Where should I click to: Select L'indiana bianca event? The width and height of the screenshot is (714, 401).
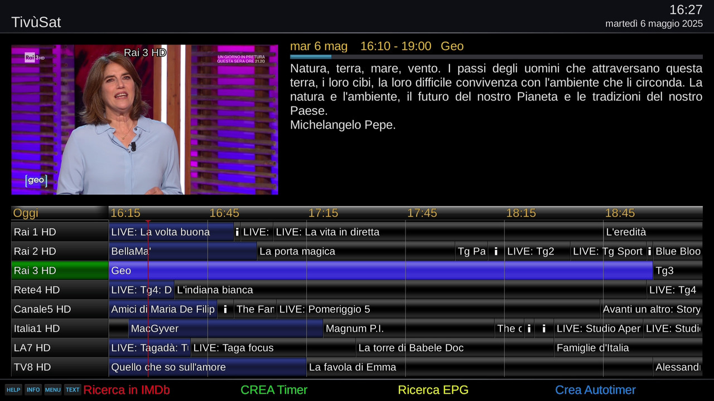(410, 290)
